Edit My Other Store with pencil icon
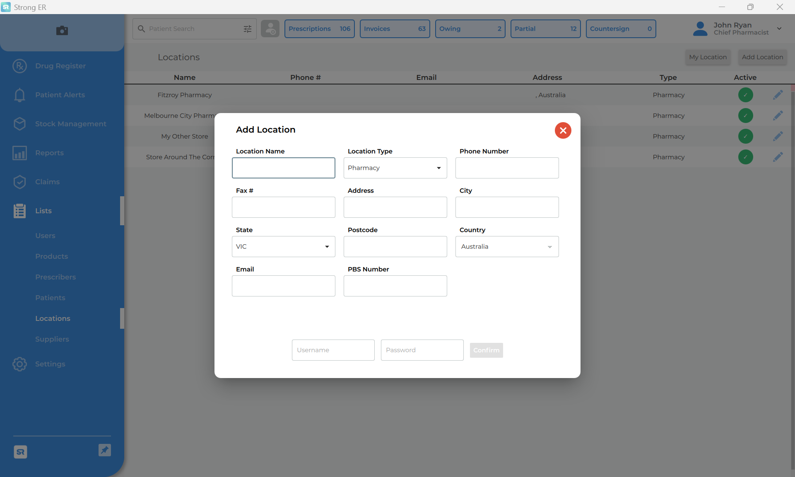The image size is (795, 477). [778, 136]
